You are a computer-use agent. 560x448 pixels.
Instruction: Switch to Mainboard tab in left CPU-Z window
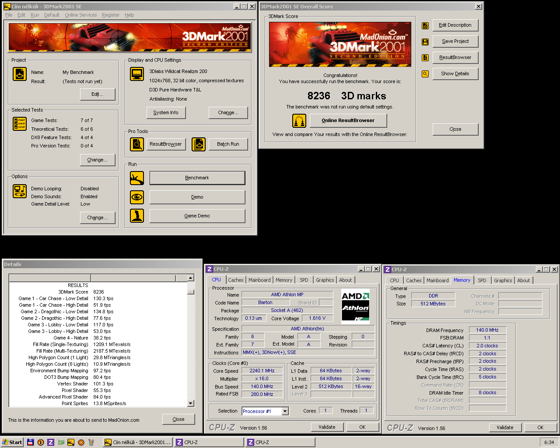coord(259,280)
